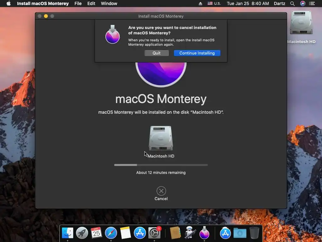This screenshot has width=322, height=242.
Task: Open the Trash in Dock
Action: pyautogui.click(x=254, y=233)
